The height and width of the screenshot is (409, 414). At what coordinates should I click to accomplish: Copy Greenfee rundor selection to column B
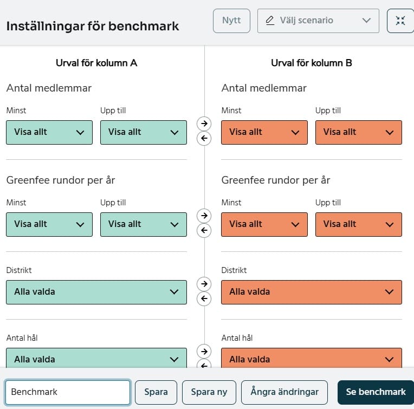[204, 215]
